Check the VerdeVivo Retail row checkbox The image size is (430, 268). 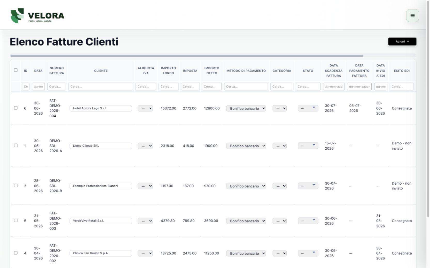point(16,220)
